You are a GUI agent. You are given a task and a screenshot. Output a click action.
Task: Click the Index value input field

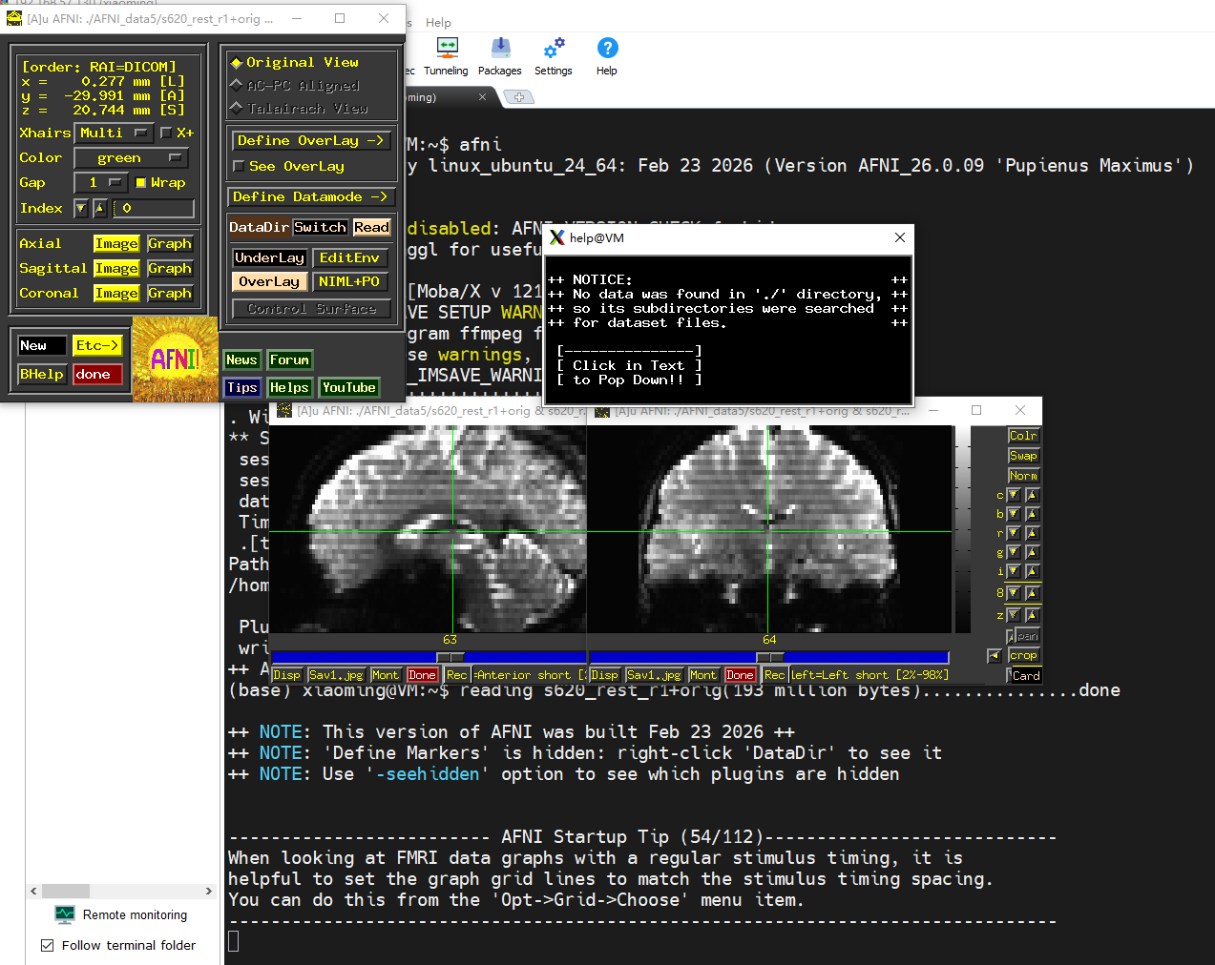(154, 208)
